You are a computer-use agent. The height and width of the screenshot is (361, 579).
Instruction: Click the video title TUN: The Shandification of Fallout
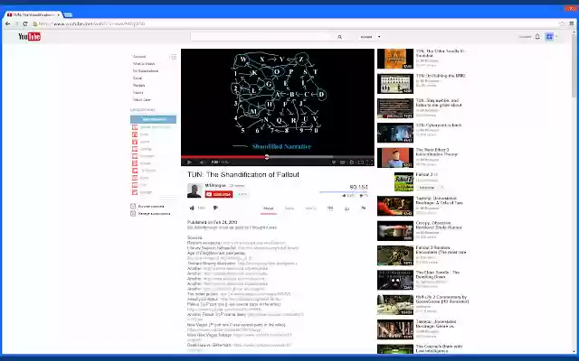(x=243, y=174)
